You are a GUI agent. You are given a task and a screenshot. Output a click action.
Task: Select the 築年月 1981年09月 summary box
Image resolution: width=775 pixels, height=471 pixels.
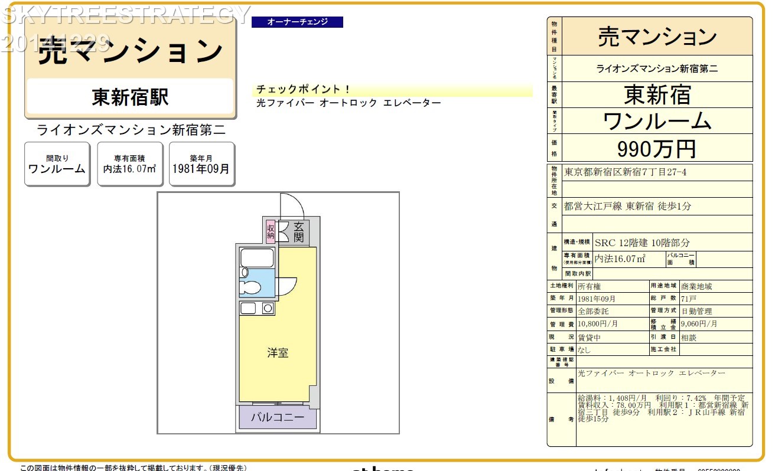[x=201, y=164]
